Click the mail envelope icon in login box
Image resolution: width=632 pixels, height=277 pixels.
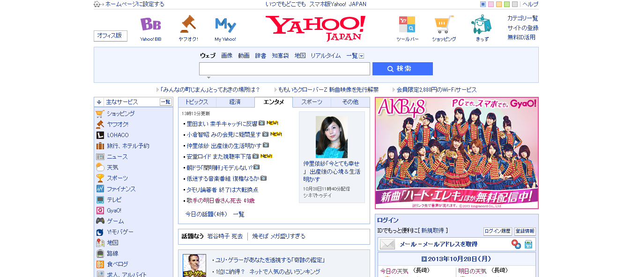pos(387,244)
